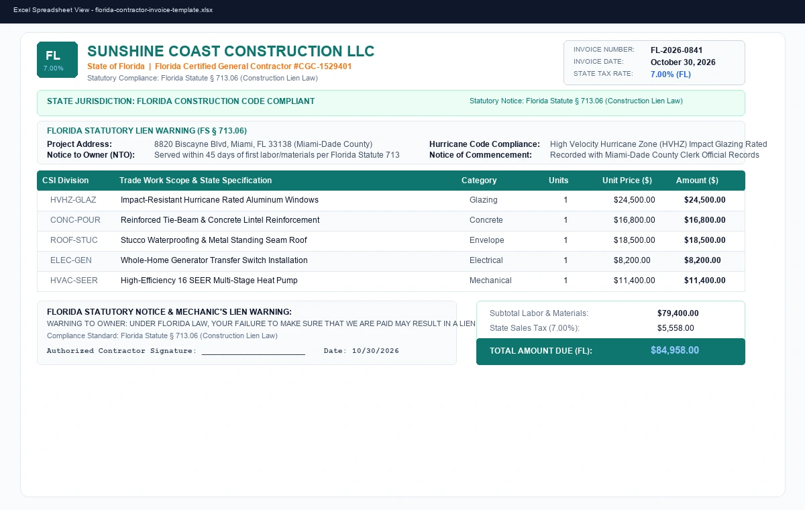Click the Authorized Contractor Signature line
The height and width of the screenshot is (510, 805).
coord(176,351)
